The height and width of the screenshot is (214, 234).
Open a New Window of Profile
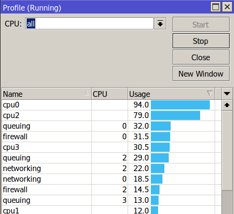(x=201, y=74)
